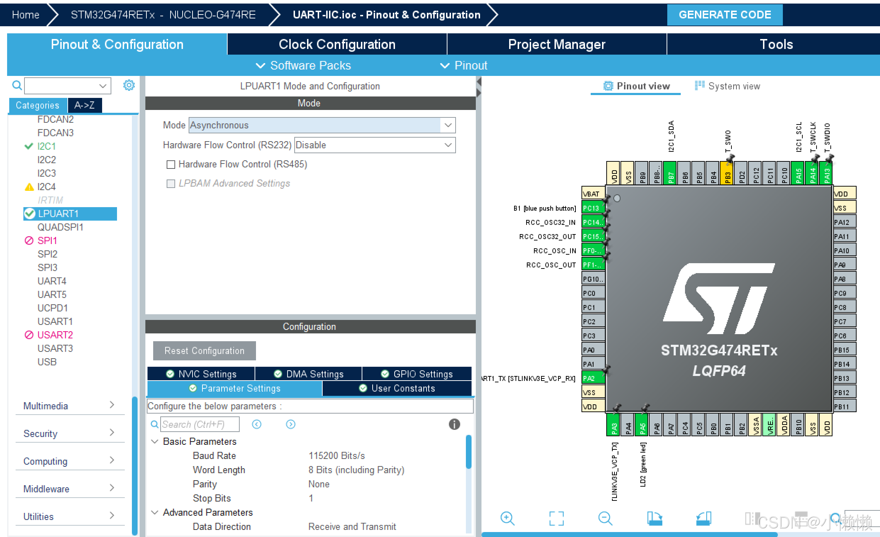Open the gear settings icon in sidebar
880x537 pixels.
click(129, 85)
